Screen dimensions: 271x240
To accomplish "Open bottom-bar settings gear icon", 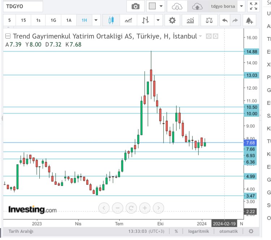I will pos(251,231).
